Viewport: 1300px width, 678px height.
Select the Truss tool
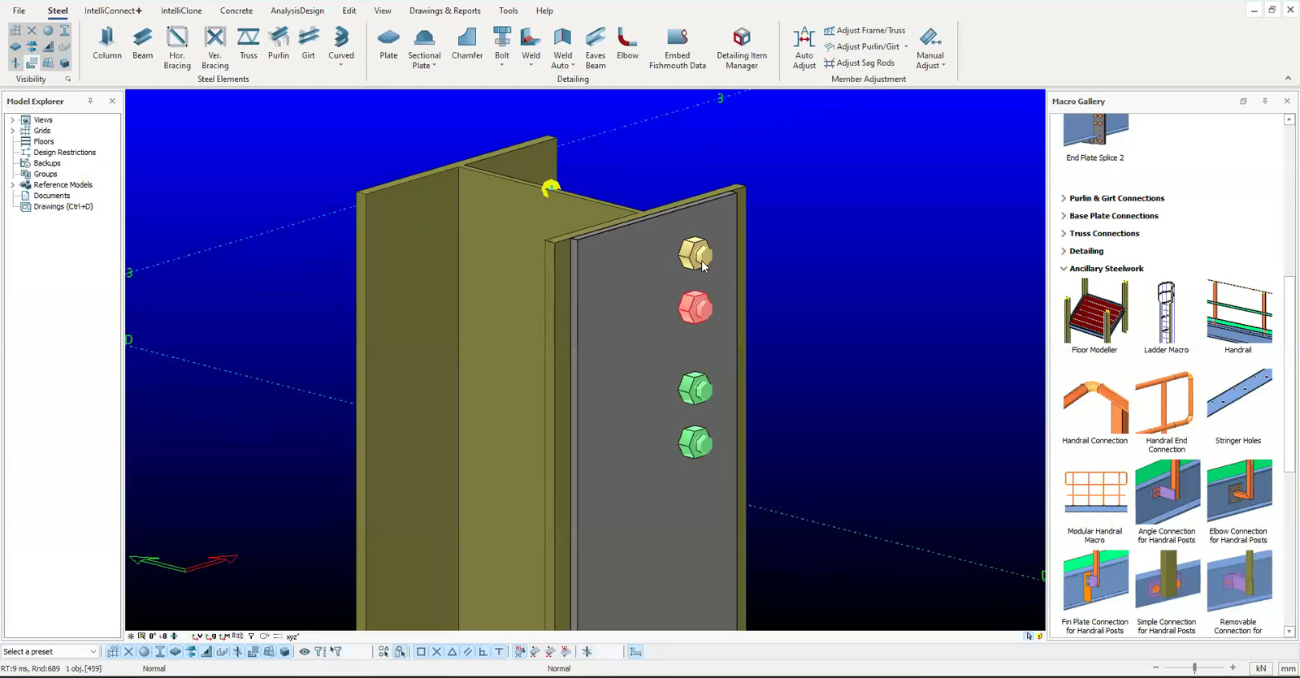click(x=249, y=44)
